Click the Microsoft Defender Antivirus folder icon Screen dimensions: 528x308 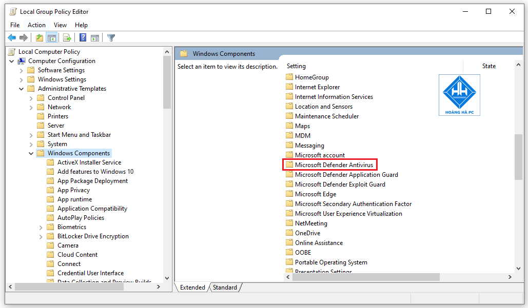(x=289, y=165)
